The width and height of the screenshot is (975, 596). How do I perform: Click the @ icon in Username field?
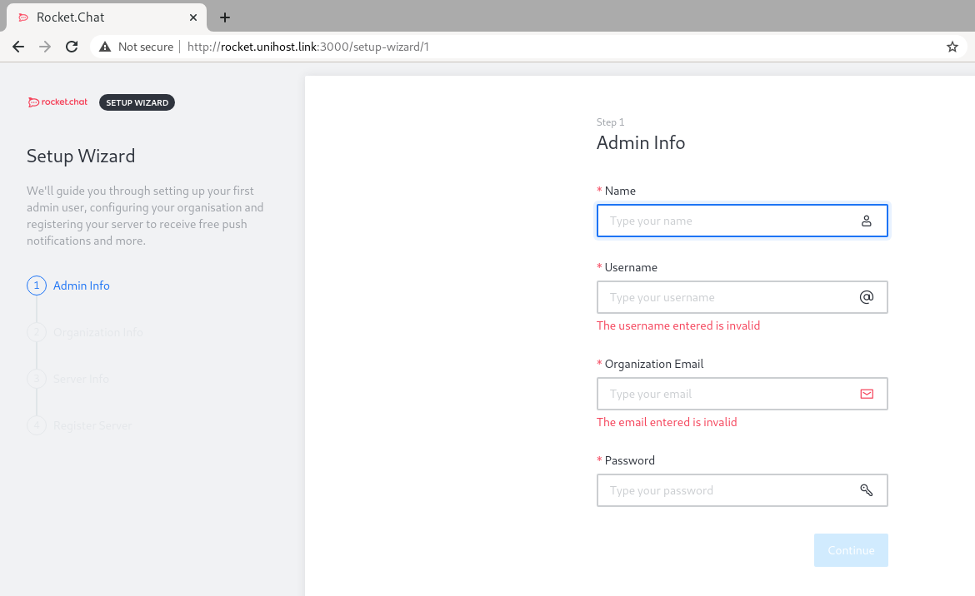[866, 297]
